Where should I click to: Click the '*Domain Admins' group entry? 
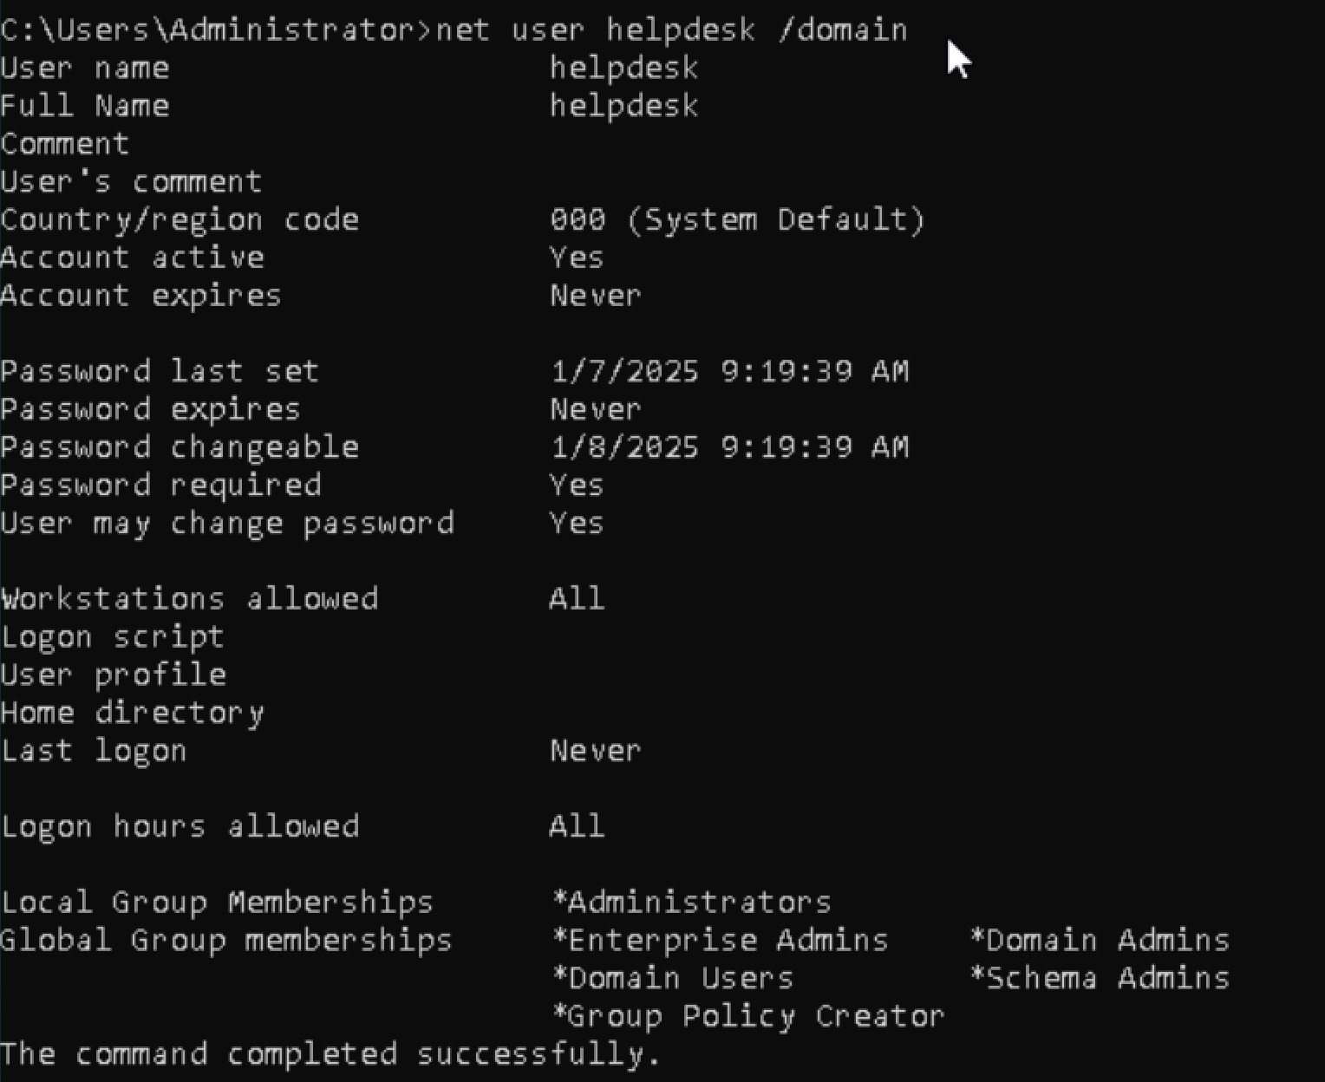pos(1100,941)
